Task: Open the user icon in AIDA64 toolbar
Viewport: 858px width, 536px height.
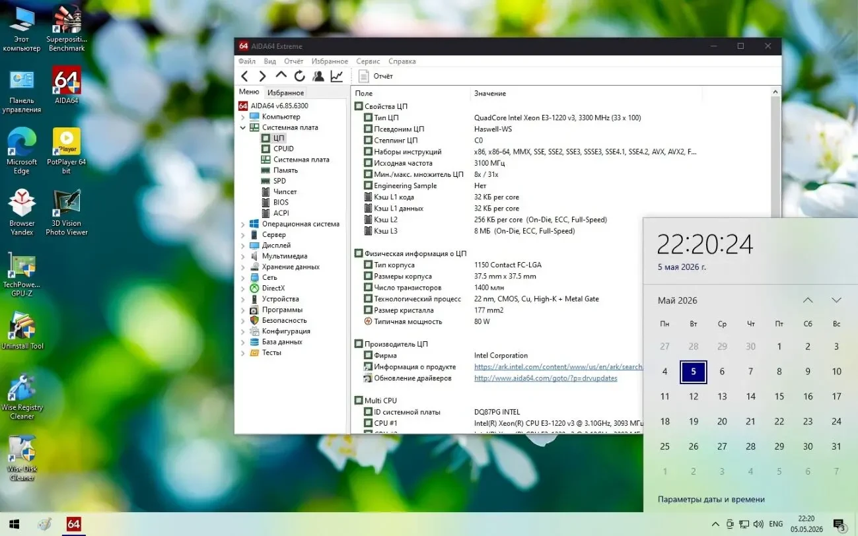Action: click(318, 76)
